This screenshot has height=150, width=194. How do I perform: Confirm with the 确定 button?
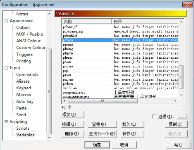[97, 145]
